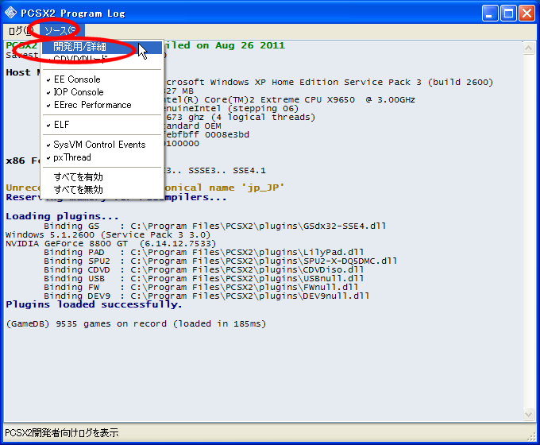540x445 pixels.
Task: Click status bar text PCSX2開発者向けログを表示
Action: pos(62,433)
